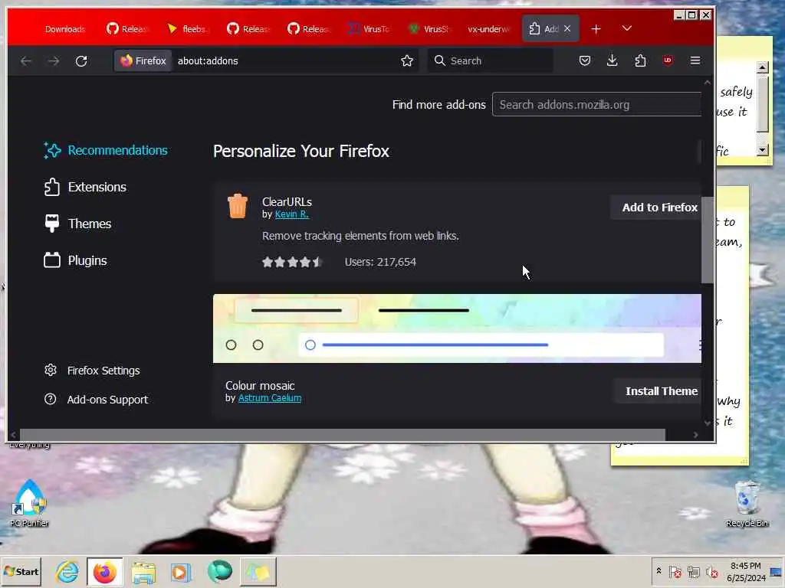785x588 pixels.
Task: Open the Recommendations category
Action: [x=106, y=151]
